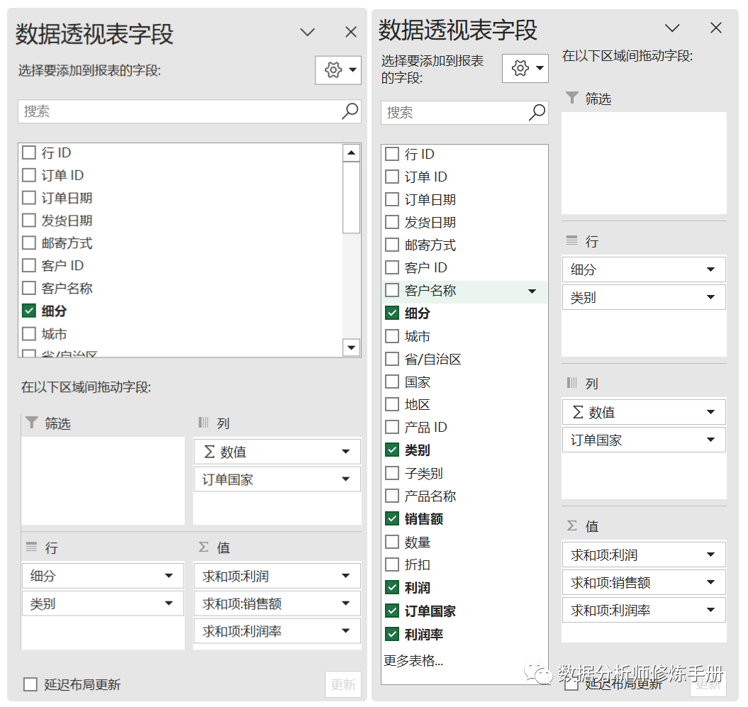Toggle 延迟布局更新 checkbox in left panel
748x707 pixels.
point(30,684)
